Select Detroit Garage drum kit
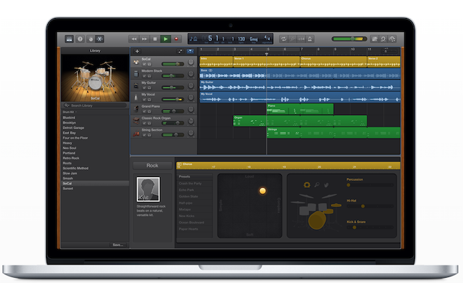Image resolution: width=463 pixels, height=283 pixels. (73, 128)
